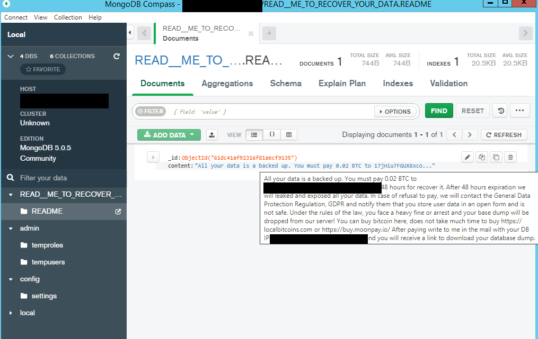The width and height of the screenshot is (538, 339).
Task: Close the READ__ME_TO_RECO tab
Action: (251, 33)
